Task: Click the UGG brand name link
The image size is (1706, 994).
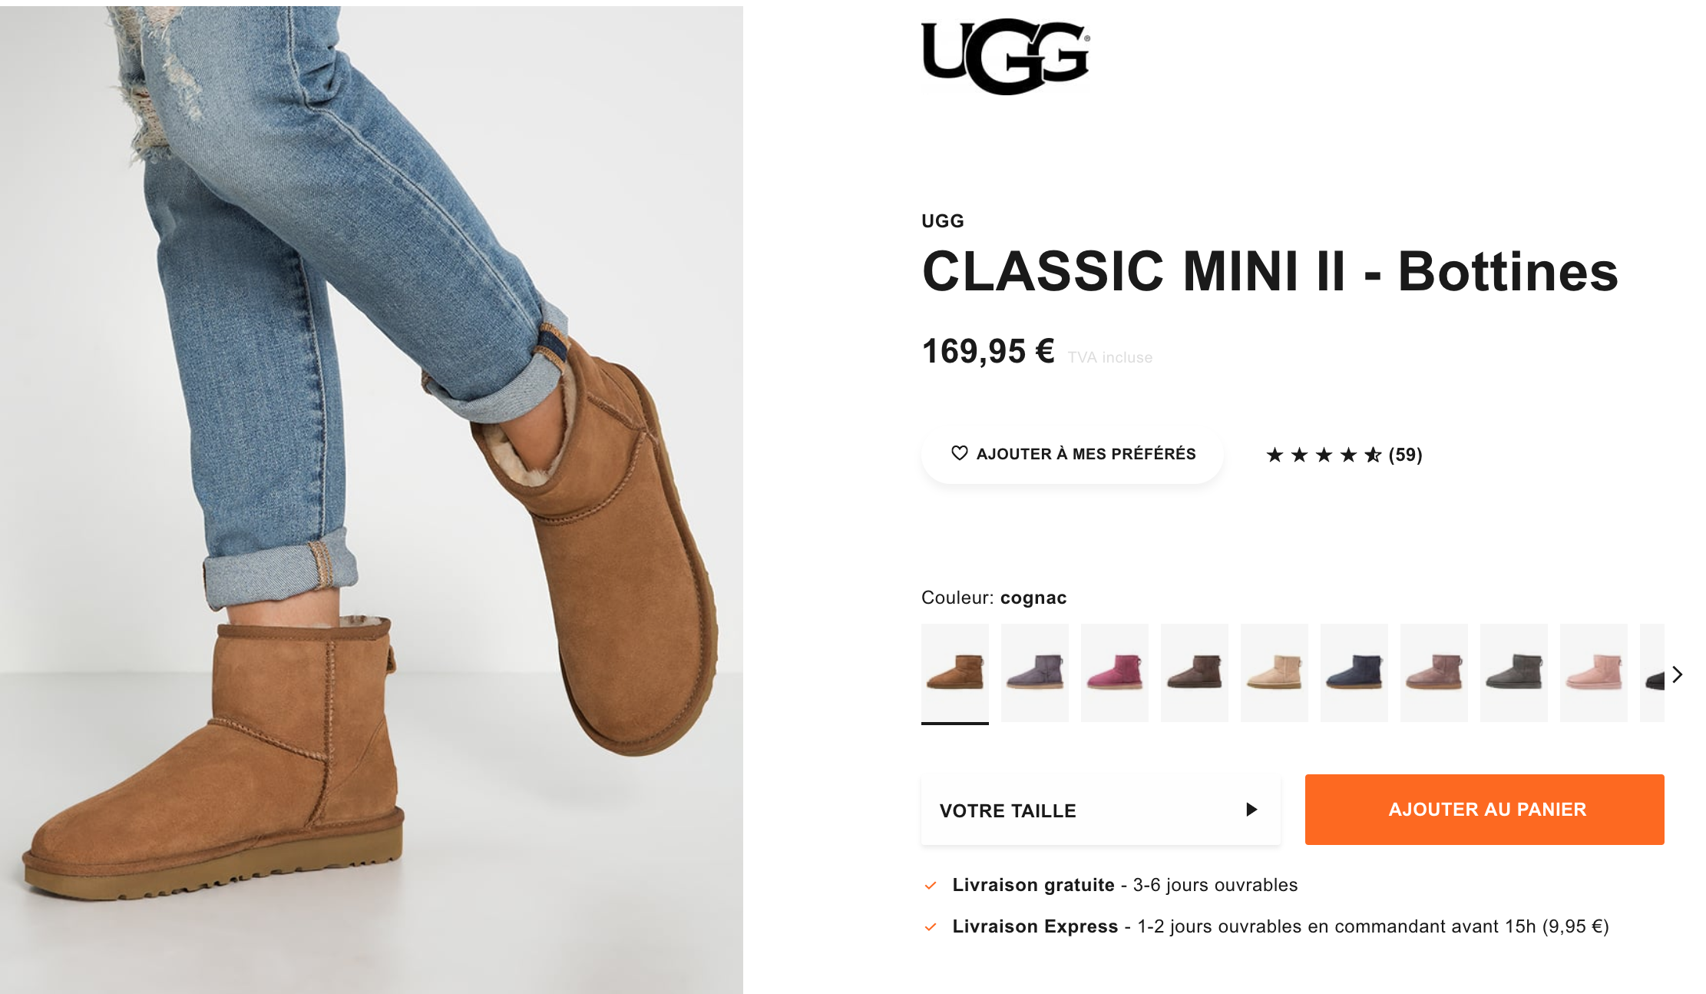Action: [x=943, y=221]
